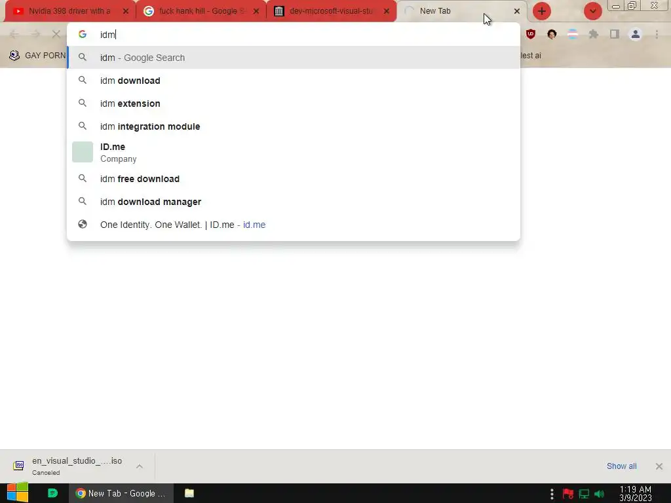
Task: Click the clock showing 1:19 AM
Action: [x=636, y=494]
